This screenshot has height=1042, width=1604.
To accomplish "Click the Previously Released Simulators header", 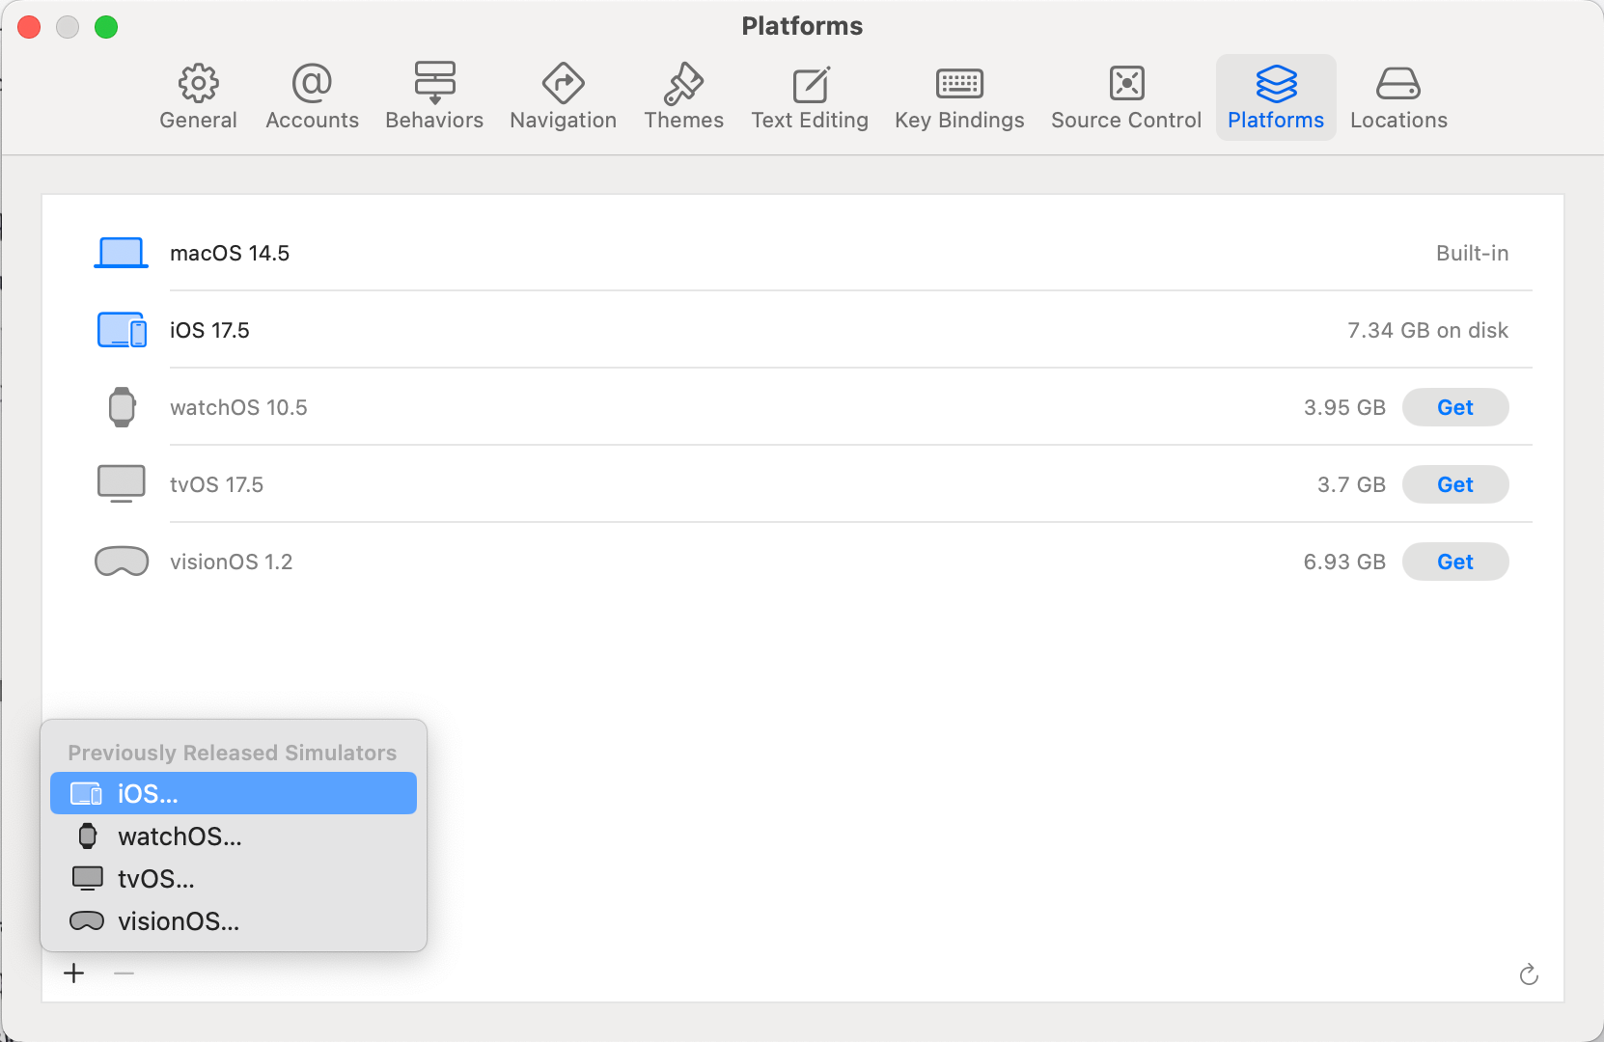I will click(233, 753).
